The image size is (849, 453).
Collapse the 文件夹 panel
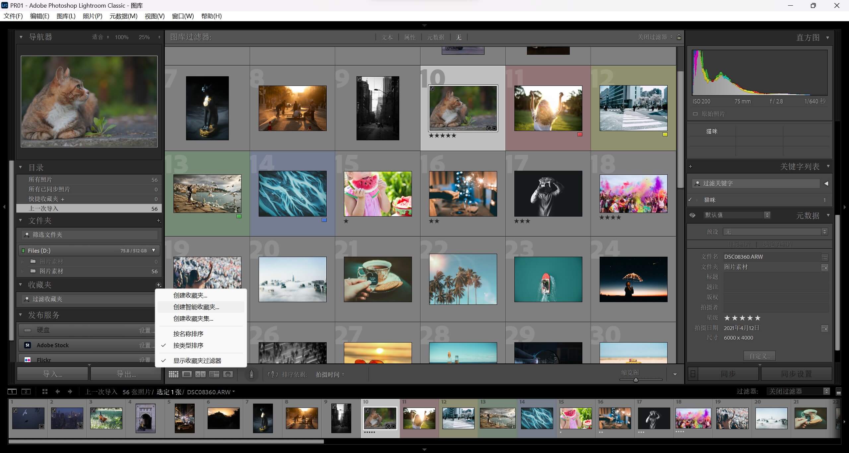[x=21, y=220]
